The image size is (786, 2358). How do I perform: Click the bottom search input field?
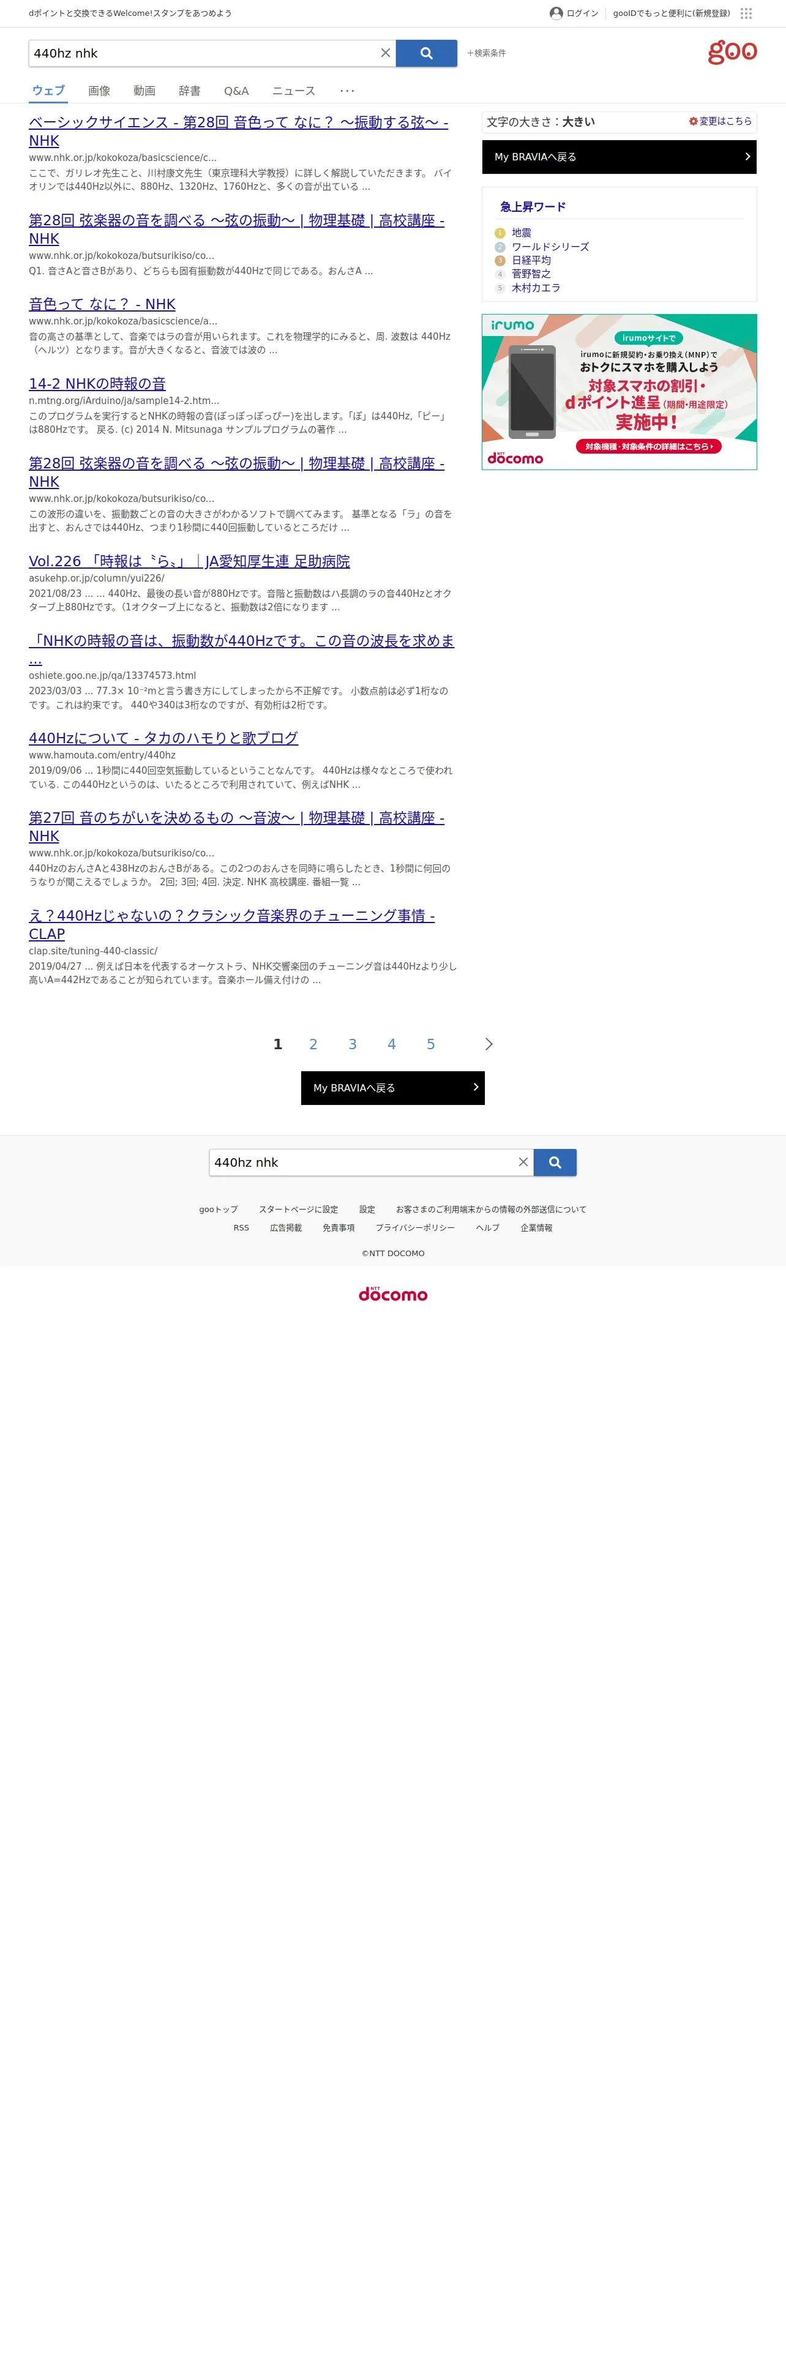(362, 1162)
